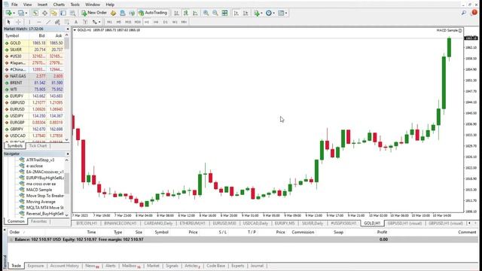Select the Cursor arrow tool
Viewport: 482px width, 271px height.
click(x=8, y=22)
